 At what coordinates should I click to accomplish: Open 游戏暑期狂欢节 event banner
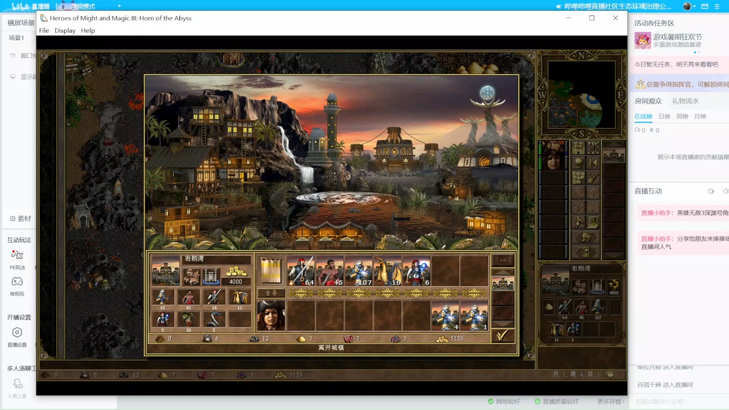(669, 40)
